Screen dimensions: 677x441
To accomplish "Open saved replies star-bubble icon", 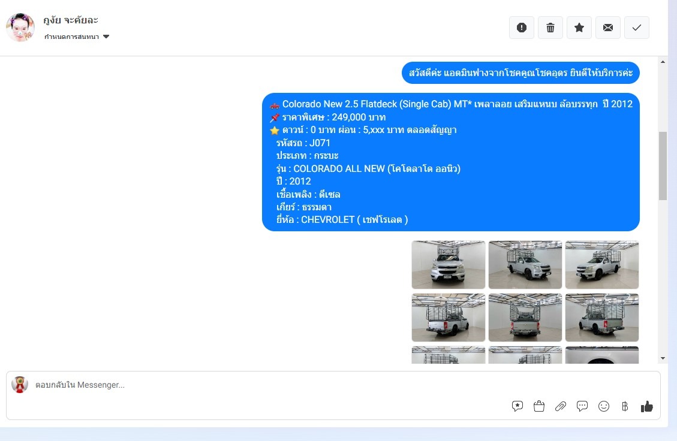I will tap(517, 406).
